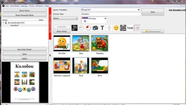The width and height of the screenshot is (186, 105).
Task: Collapse the left panel with the arrow
Action: pyautogui.click(x=50, y=55)
